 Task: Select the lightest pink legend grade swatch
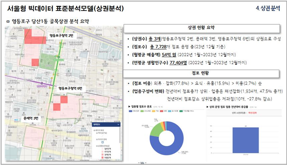coord(102,149)
